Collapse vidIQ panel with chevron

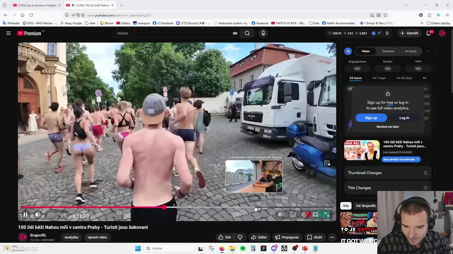428,51
